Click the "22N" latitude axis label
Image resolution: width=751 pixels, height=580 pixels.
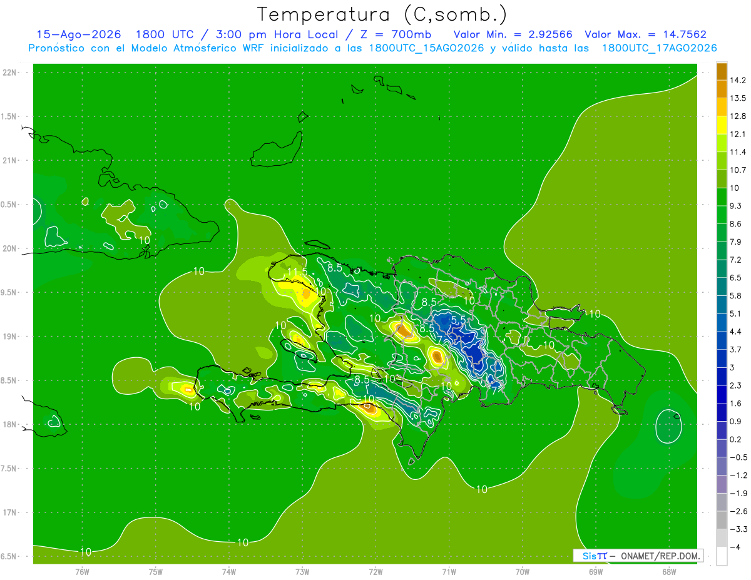pos(11,73)
